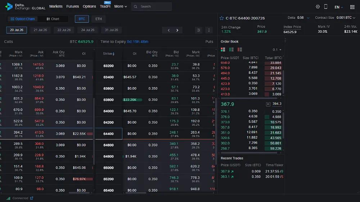This screenshot has width=360, height=202.
Task: Select the 24 Jul 26 expiry tab
Action: click(88, 30)
